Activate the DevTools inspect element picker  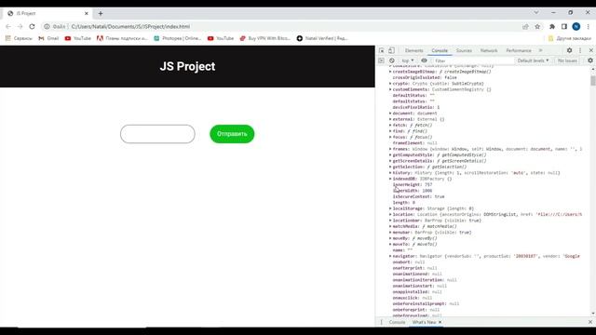click(382, 50)
